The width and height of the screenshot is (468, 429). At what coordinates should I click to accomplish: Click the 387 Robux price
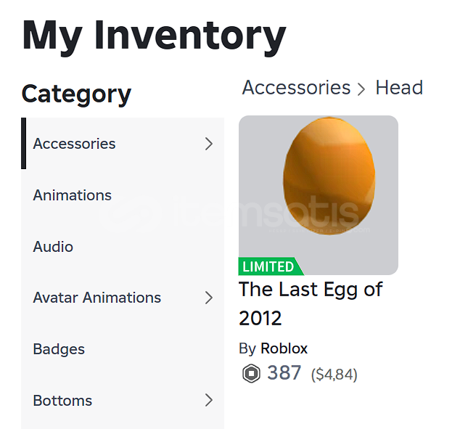pos(284,373)
